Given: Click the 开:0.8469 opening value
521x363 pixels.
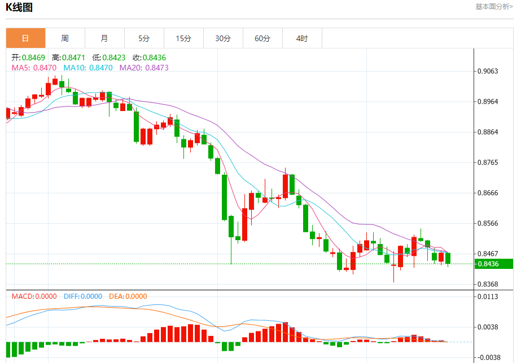Looking at the screenshot, I should point(28,57).
